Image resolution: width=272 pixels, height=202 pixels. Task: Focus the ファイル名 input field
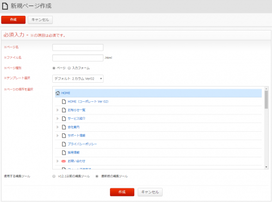point(78,58)
